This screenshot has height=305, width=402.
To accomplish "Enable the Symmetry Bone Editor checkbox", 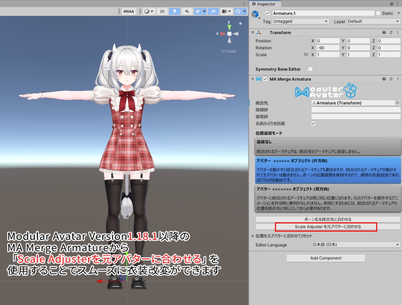I will [x=310, y=69].
